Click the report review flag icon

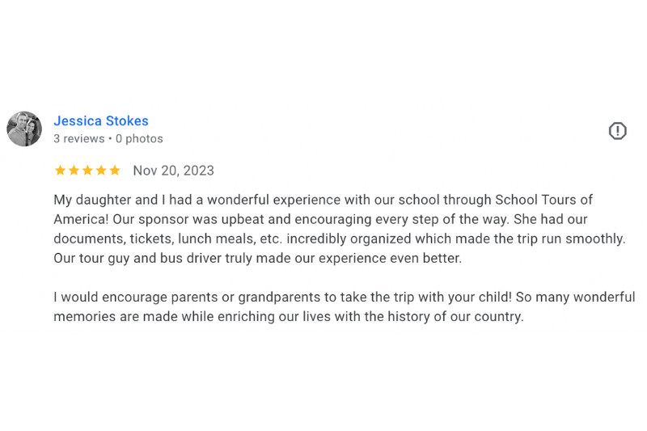coord(617,131)
